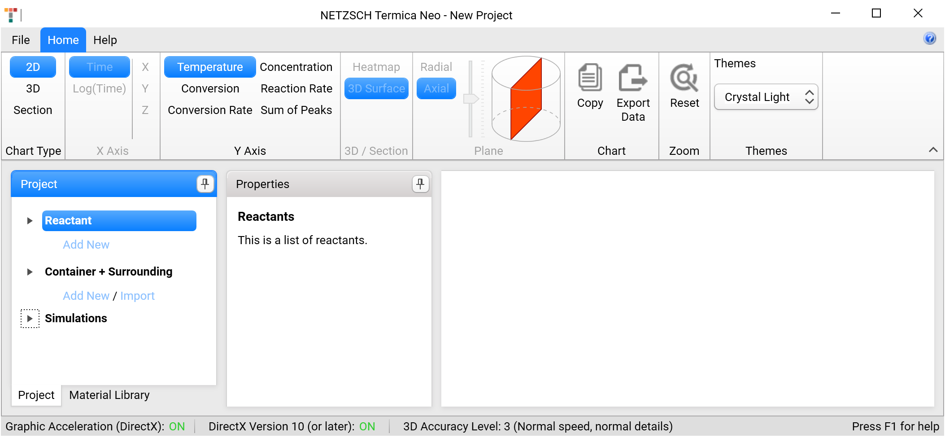
Task: Click the Reactants heading in Properties
Action: [266, 216]
